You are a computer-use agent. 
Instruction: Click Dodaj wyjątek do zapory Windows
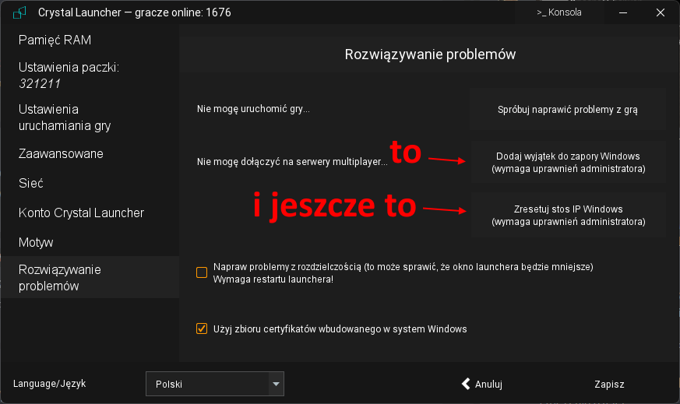tap(568, 162)
